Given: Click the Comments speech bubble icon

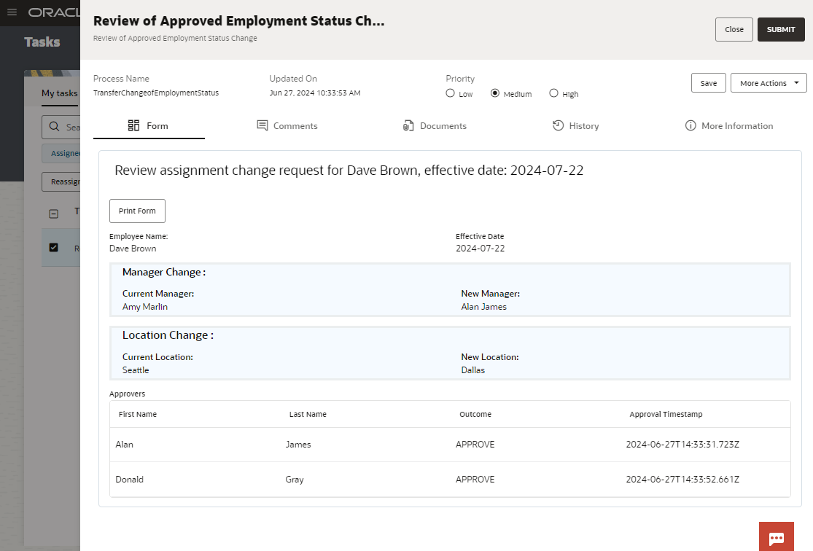Looking at the screenshot, I should pyautogui.click(x=262, y=125).
